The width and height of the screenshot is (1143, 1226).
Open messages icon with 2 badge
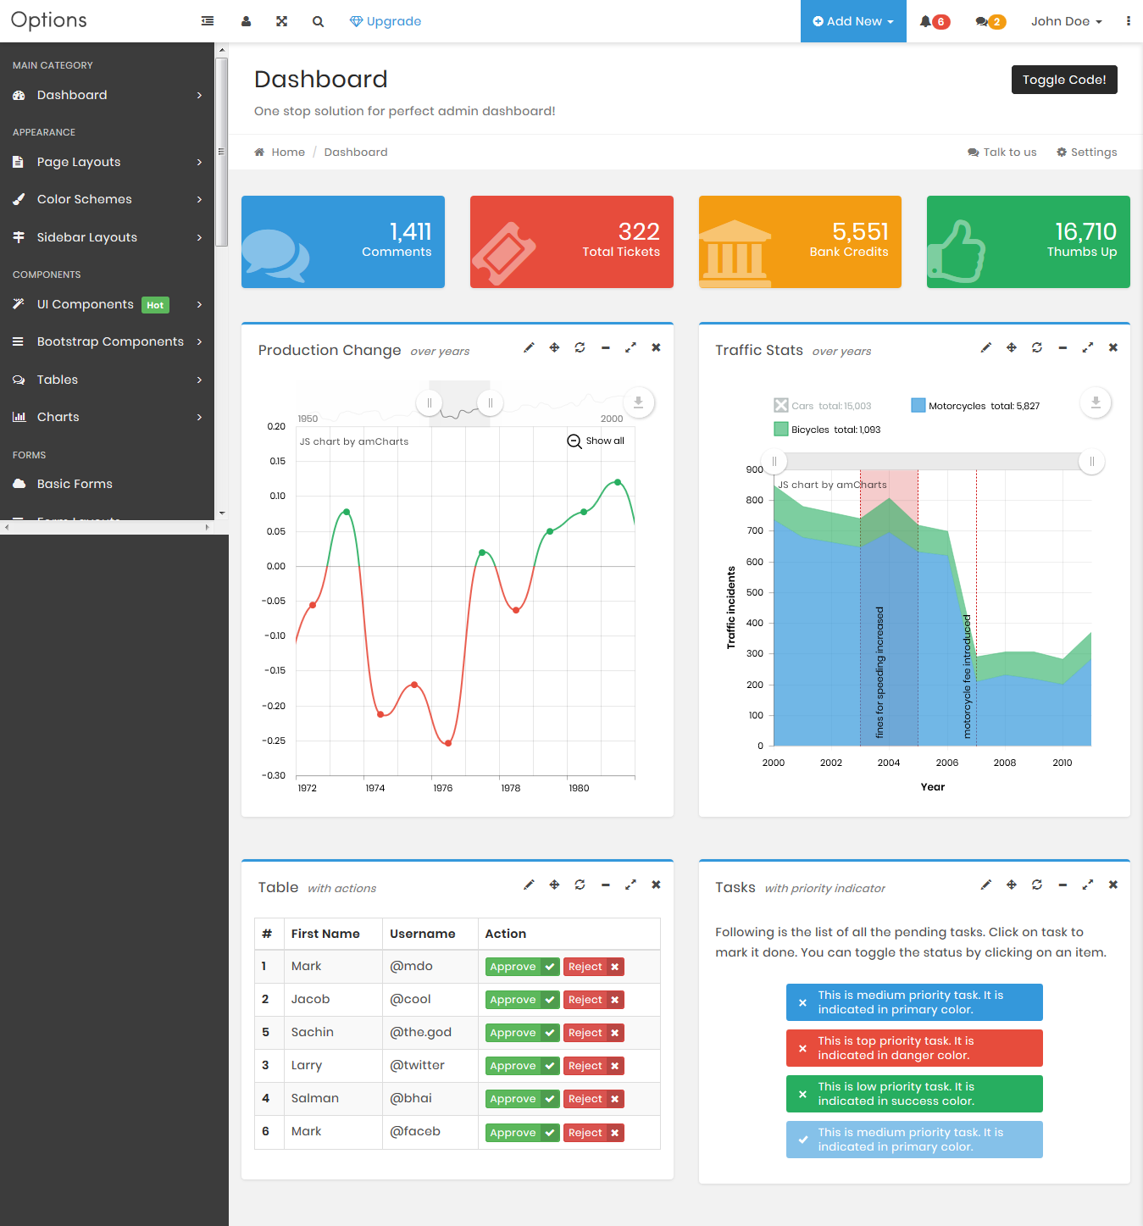click(x=990, y=21)
